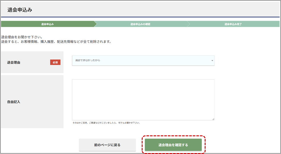Open the 退会理由 dropdown list
The height and width of the screenshot is (154, 281).
143,60
